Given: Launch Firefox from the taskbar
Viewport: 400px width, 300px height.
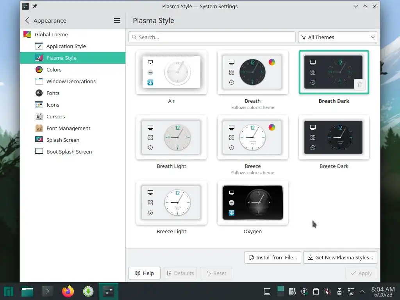Looking at the screenshot, I should click(68, 291).
